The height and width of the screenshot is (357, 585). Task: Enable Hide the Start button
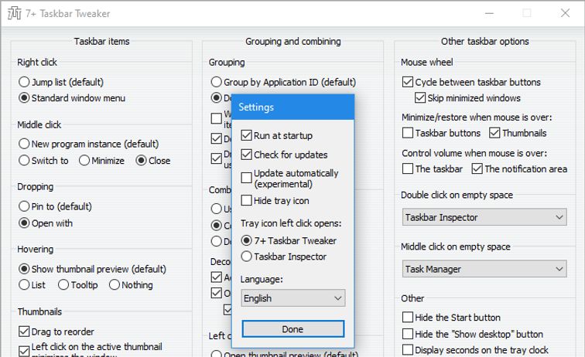point(408,318)
